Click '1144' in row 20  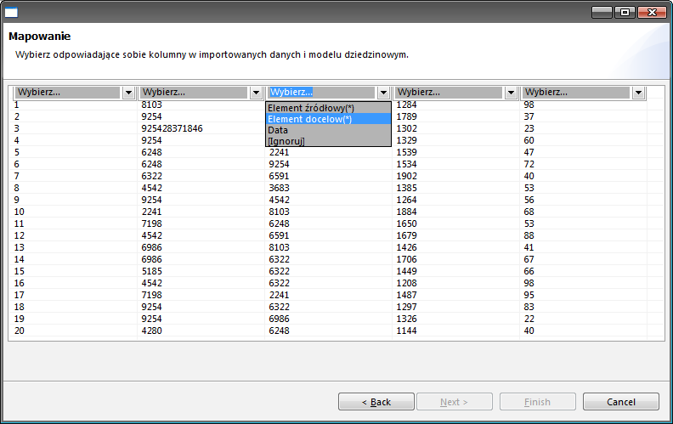[406, 331]
